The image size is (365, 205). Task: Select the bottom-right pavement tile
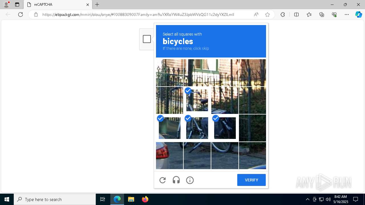pyautogui.click(x=252, y=155)
